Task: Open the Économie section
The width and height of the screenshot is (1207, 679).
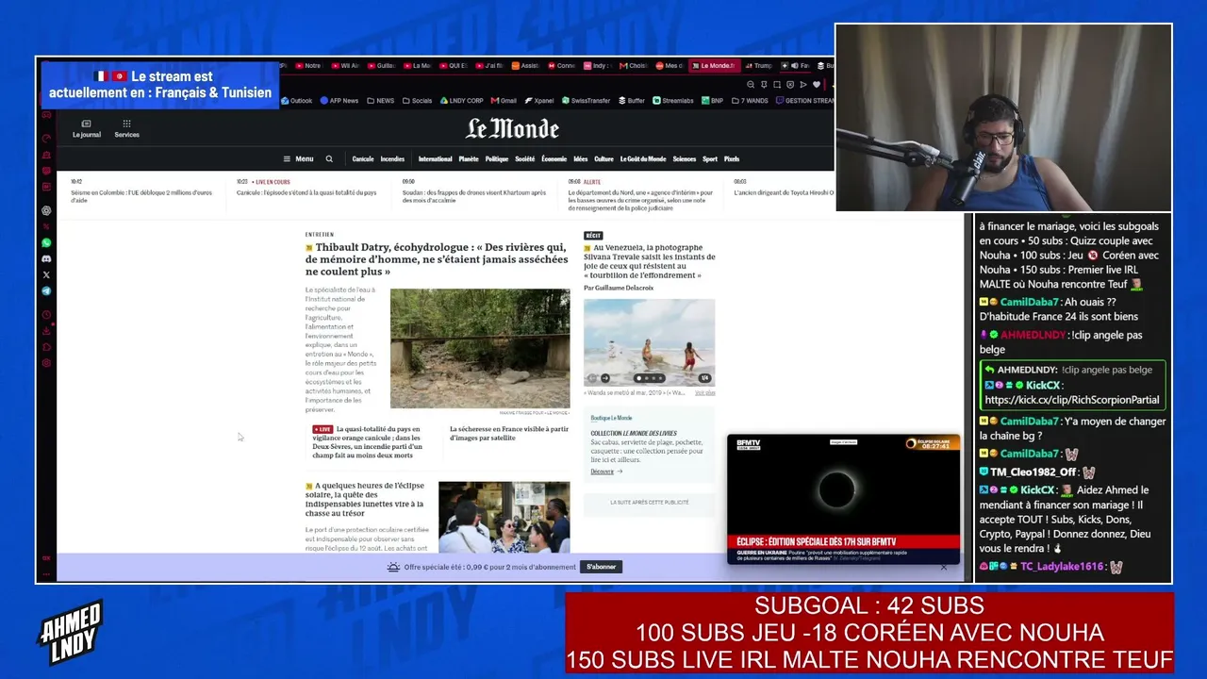Action: pyautogui.click(x=554, y=159)
